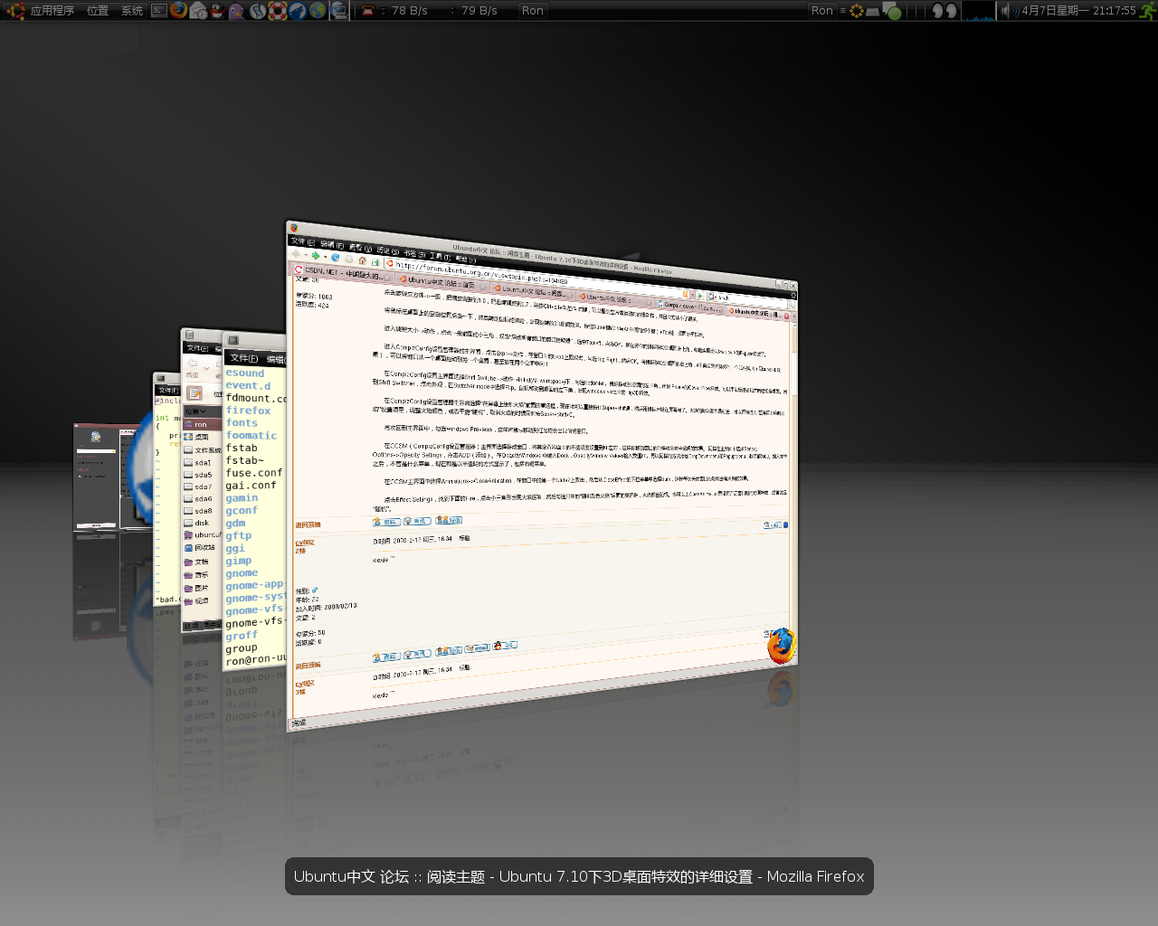
Task: Select the terminal file listing window thumbnail
Action: click(x=255, y=502)
